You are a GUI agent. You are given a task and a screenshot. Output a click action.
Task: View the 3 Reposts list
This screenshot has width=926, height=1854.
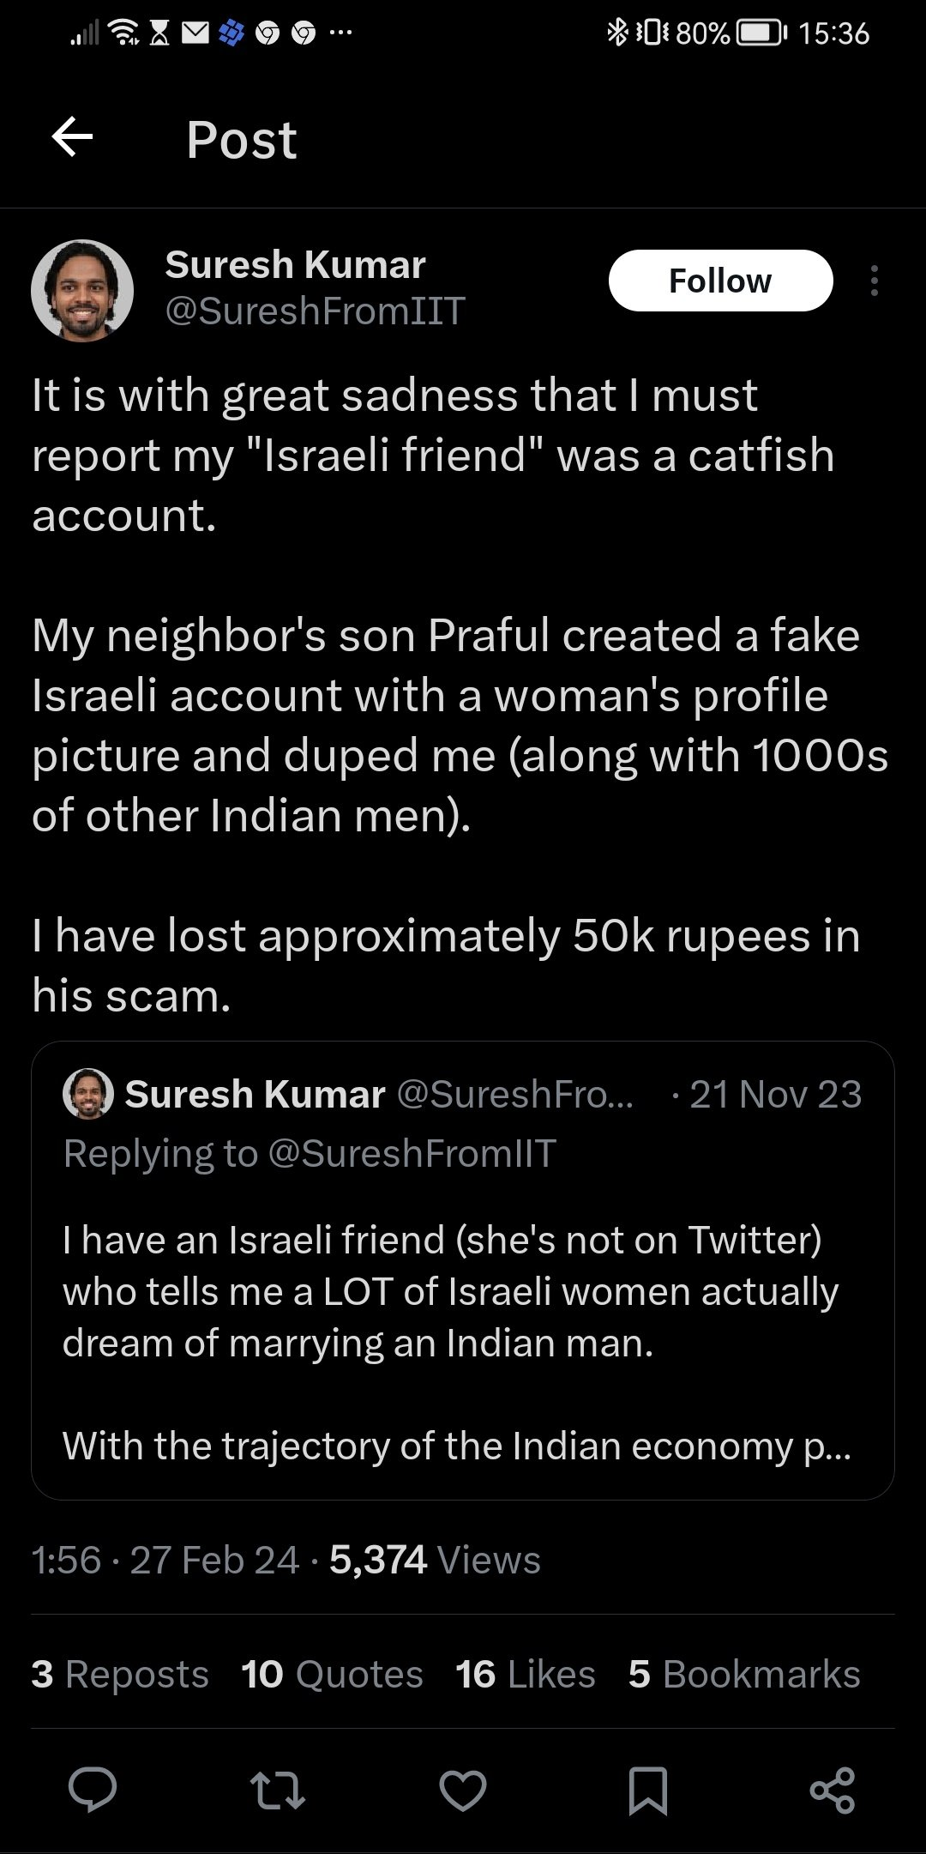120,1674
